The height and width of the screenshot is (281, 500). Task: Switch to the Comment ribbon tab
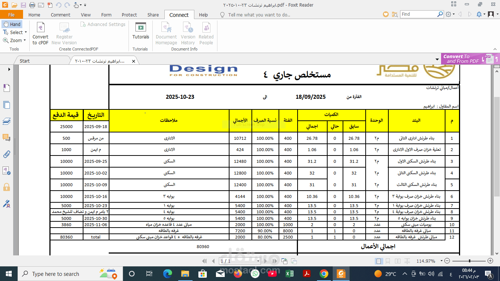(60, 15)
